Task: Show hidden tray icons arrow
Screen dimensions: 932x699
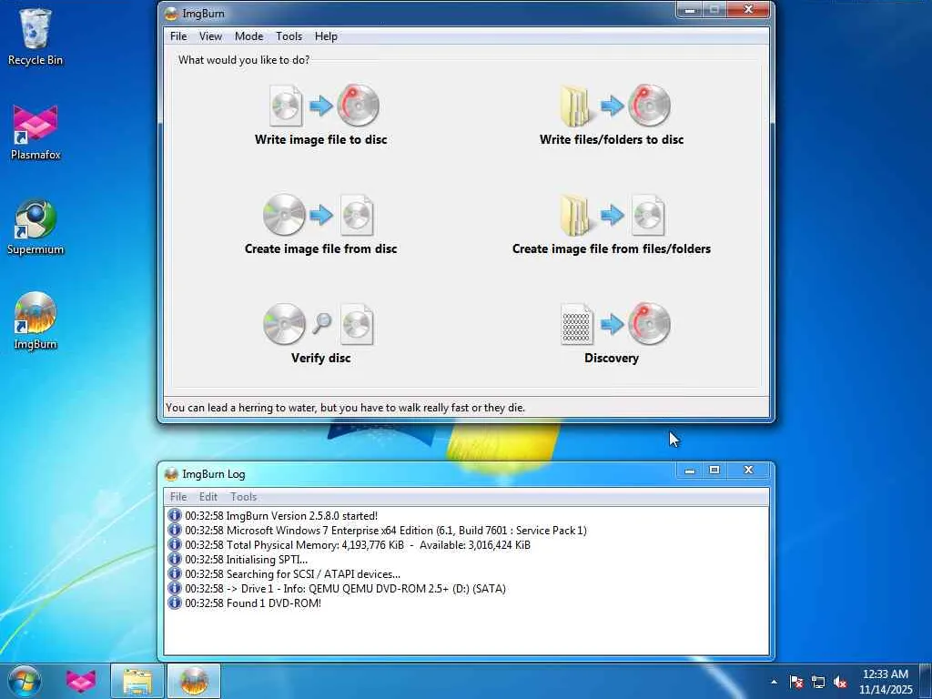Action: [x=774, y=682]
